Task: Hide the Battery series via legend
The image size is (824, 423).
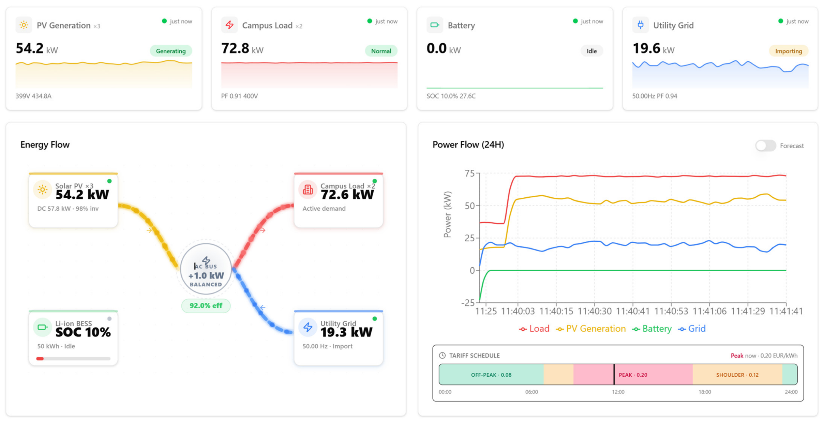Action: [651, 329]
